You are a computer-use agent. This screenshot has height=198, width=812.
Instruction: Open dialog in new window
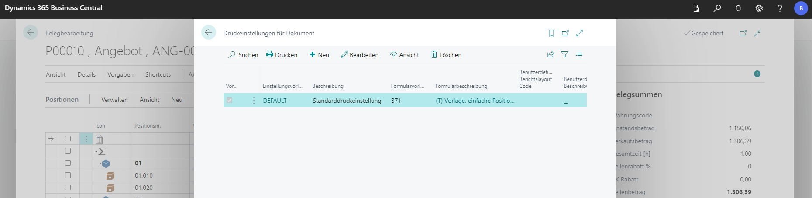click(x=565, y=33)
